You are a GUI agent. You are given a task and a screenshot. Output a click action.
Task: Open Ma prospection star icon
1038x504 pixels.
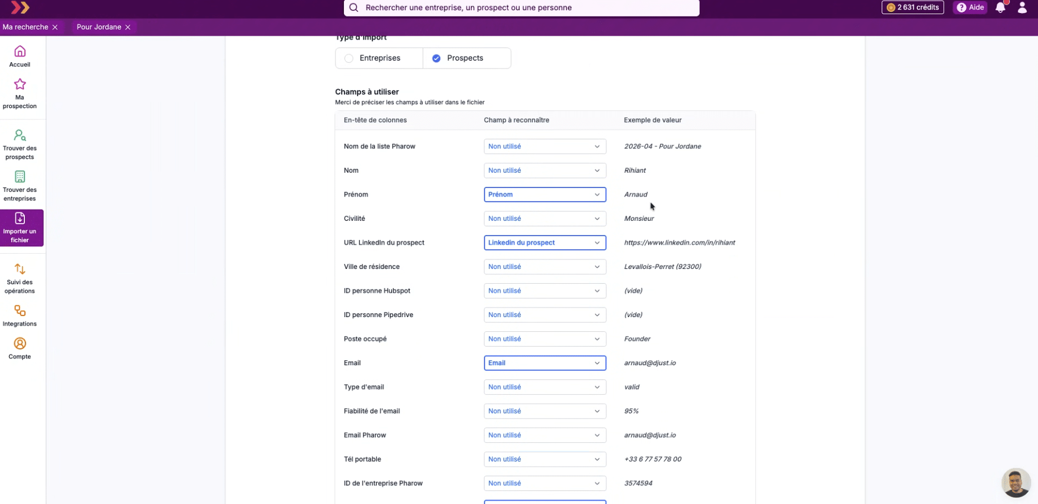tap(20, 84)
